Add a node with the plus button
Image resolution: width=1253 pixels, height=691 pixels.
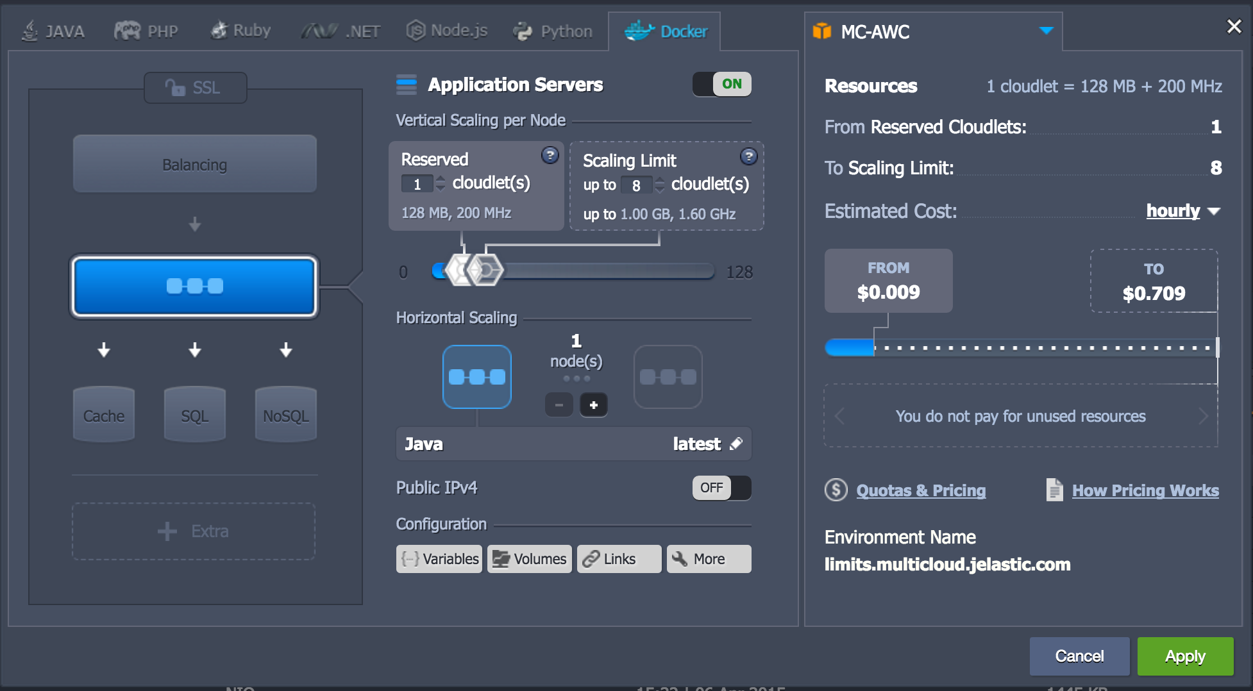593,405
